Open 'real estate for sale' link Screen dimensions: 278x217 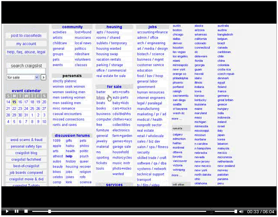coord(111,76)
